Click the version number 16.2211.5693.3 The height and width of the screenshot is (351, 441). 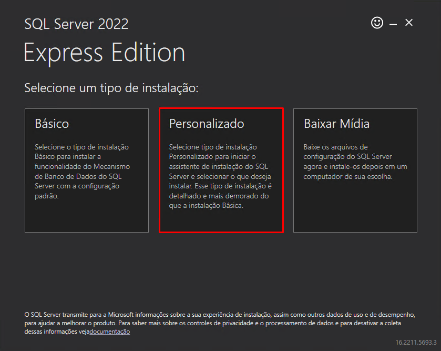(416, 343)
